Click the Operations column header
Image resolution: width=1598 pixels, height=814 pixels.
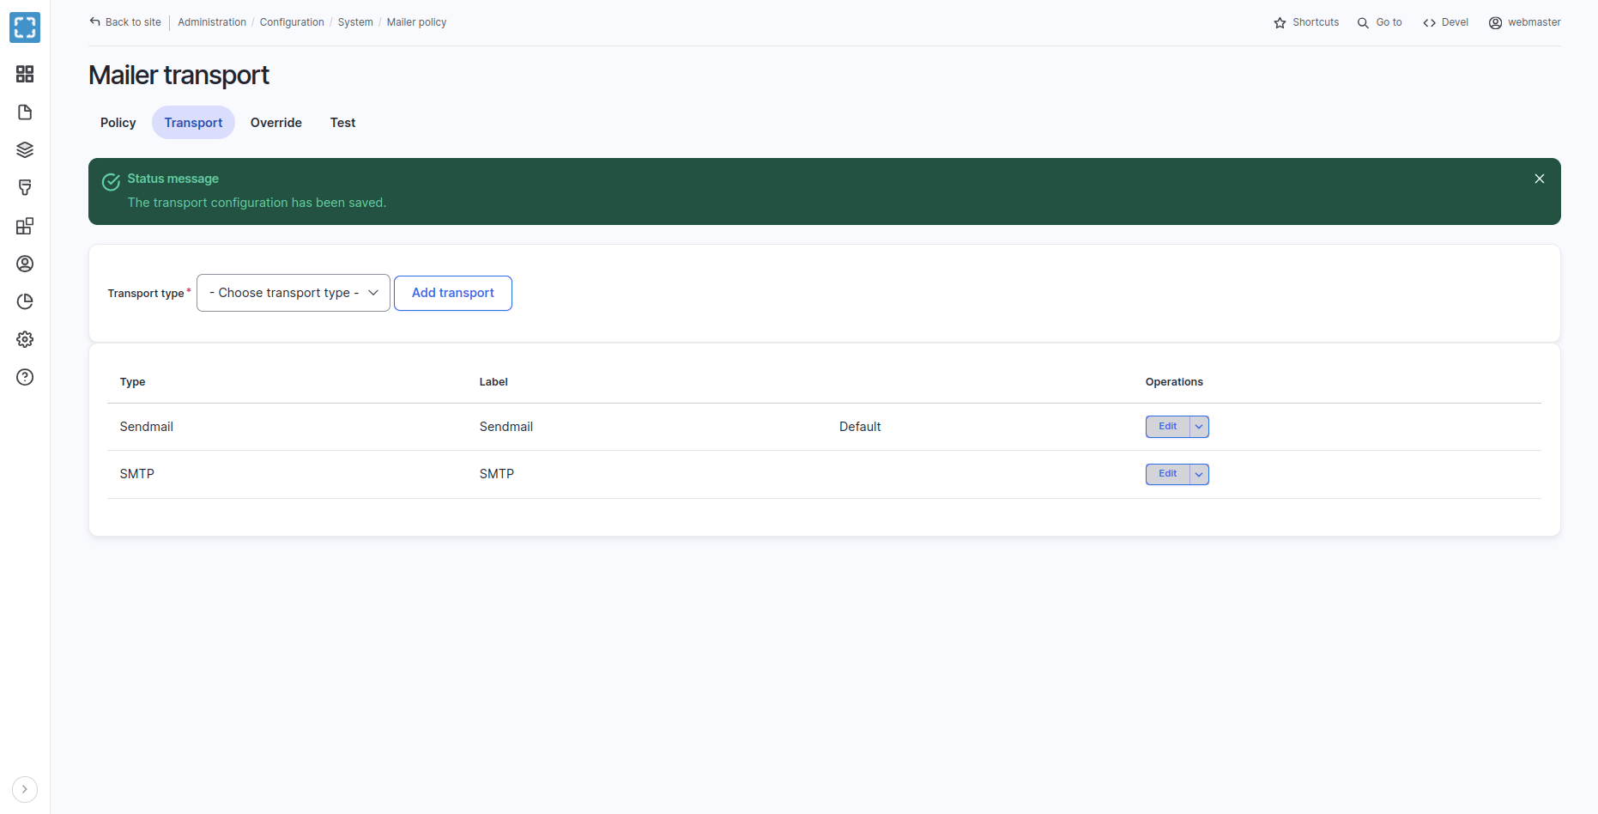coord(1174,382)
